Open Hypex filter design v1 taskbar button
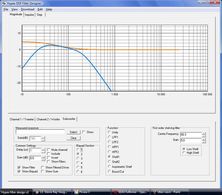222x195 pixels. (x=16, y=192)
